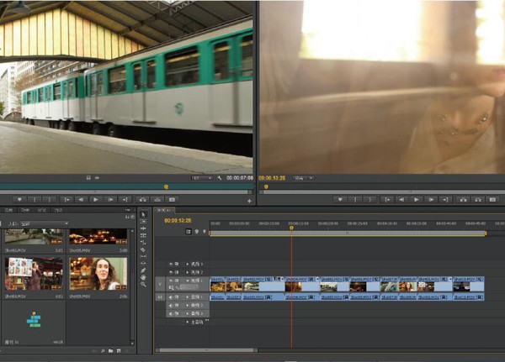The width and height of the screenshot is (505, 362).
Task: Mute speaker on 音频 3 track
Action: tap(172, 313)
